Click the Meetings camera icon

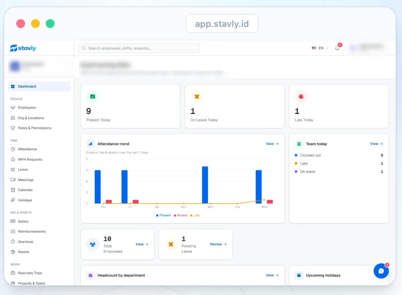coord(13,180)
